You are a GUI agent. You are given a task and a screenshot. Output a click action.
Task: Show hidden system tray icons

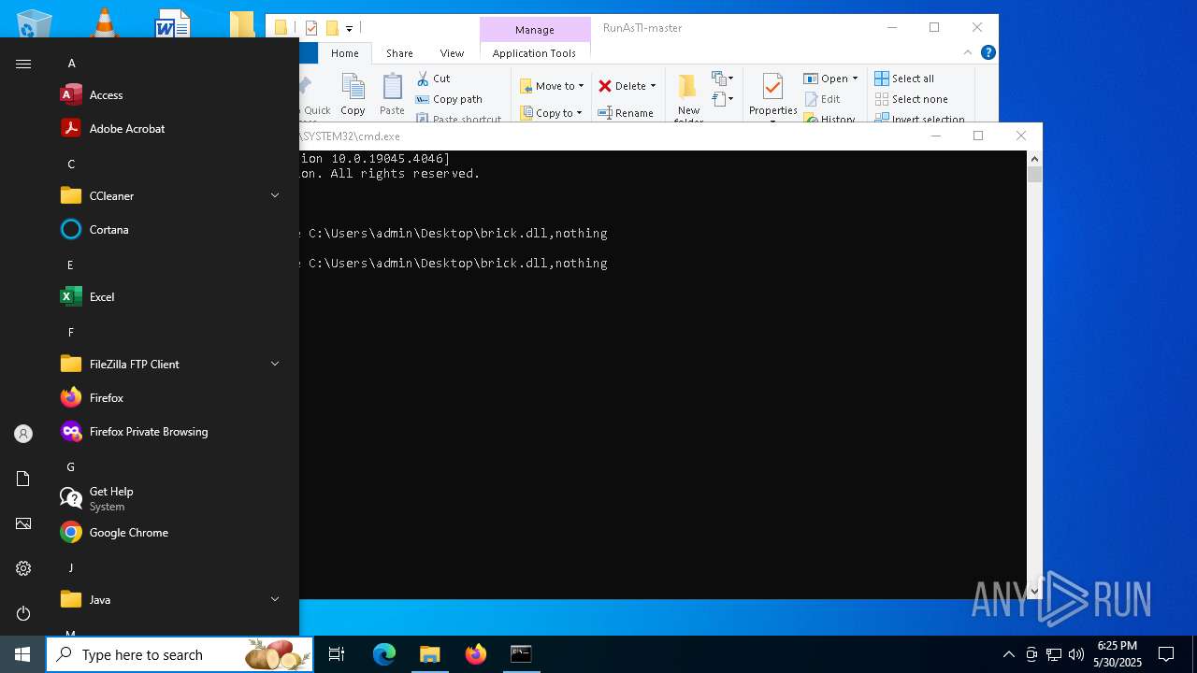(1008, 654)
